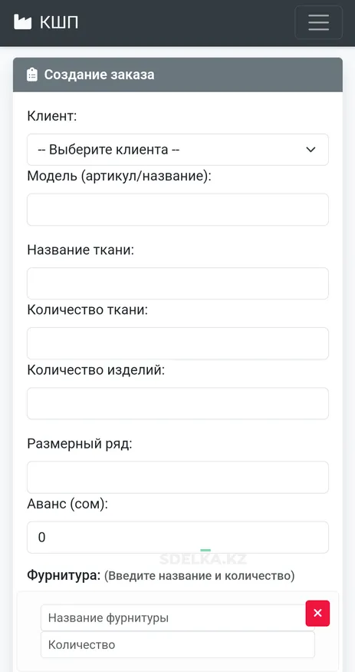Viewport: 355px width, 672px height.
Task: Open the hamburger navigation menu
Action: 318,22
